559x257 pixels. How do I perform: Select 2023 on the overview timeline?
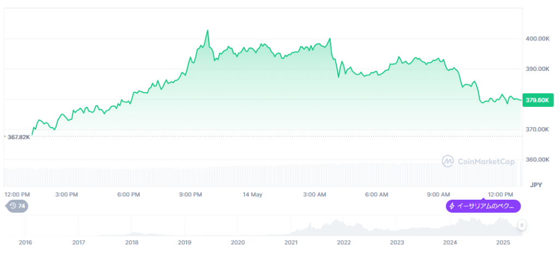(x=397, y=242)
